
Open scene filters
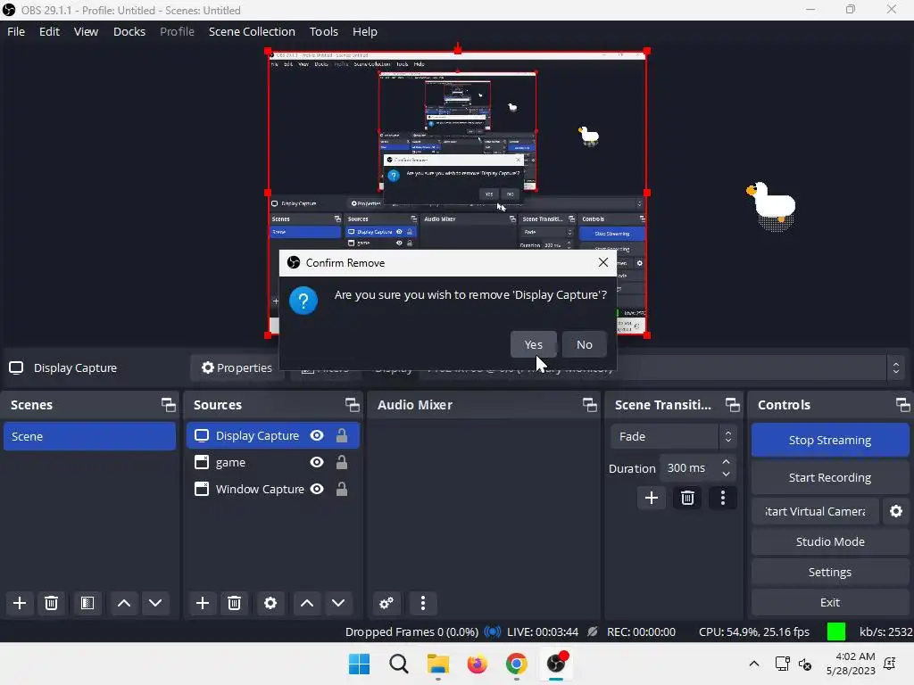(87, 603)
